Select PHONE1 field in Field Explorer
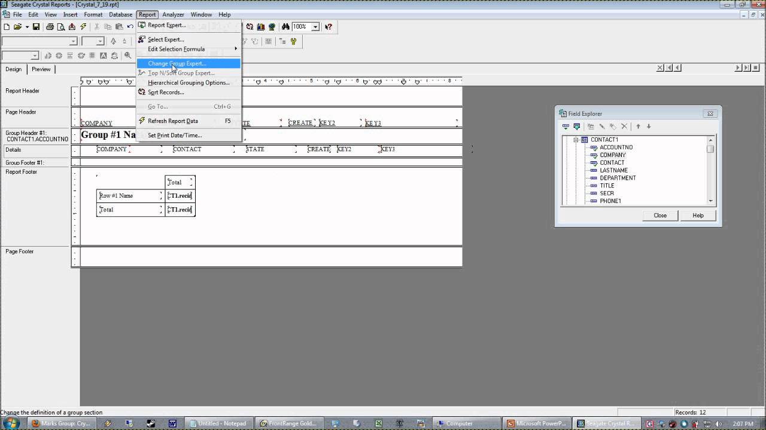Screen dimensions: 766x430 (x=610, y=201)
